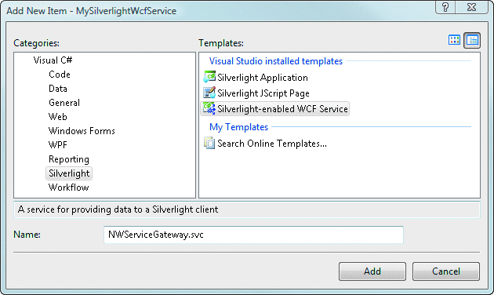
Task: Select the Silverlight category
Action: point(69,173)
